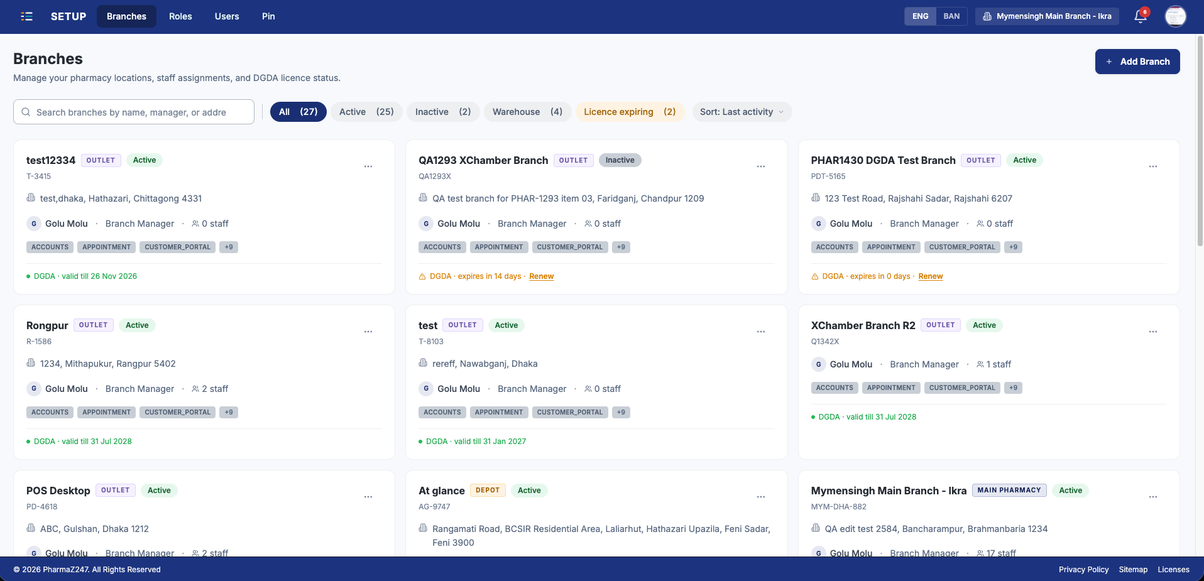Open the notifications bell
The height and width of the screenshot is (581, 1204).
point(1141,16)
